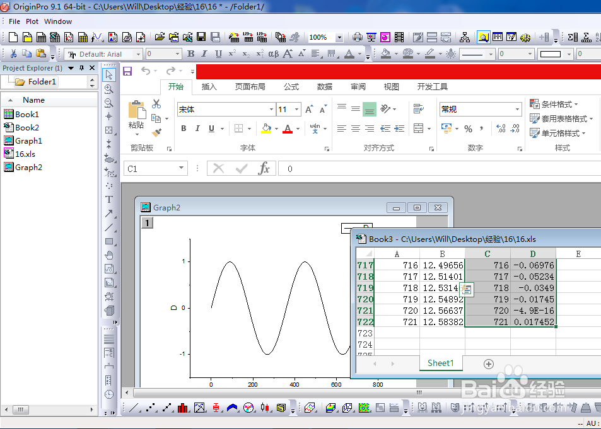This screenshot has height=429, width=601.
Task: Select cell D720 with value -4.9E-16
Action: (533, 311)
